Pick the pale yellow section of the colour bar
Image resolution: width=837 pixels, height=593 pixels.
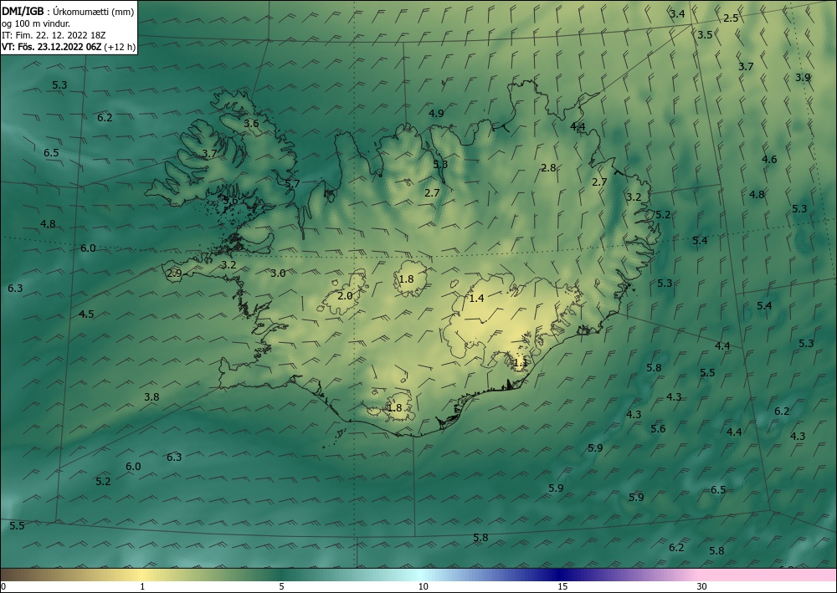click(142, 575)
